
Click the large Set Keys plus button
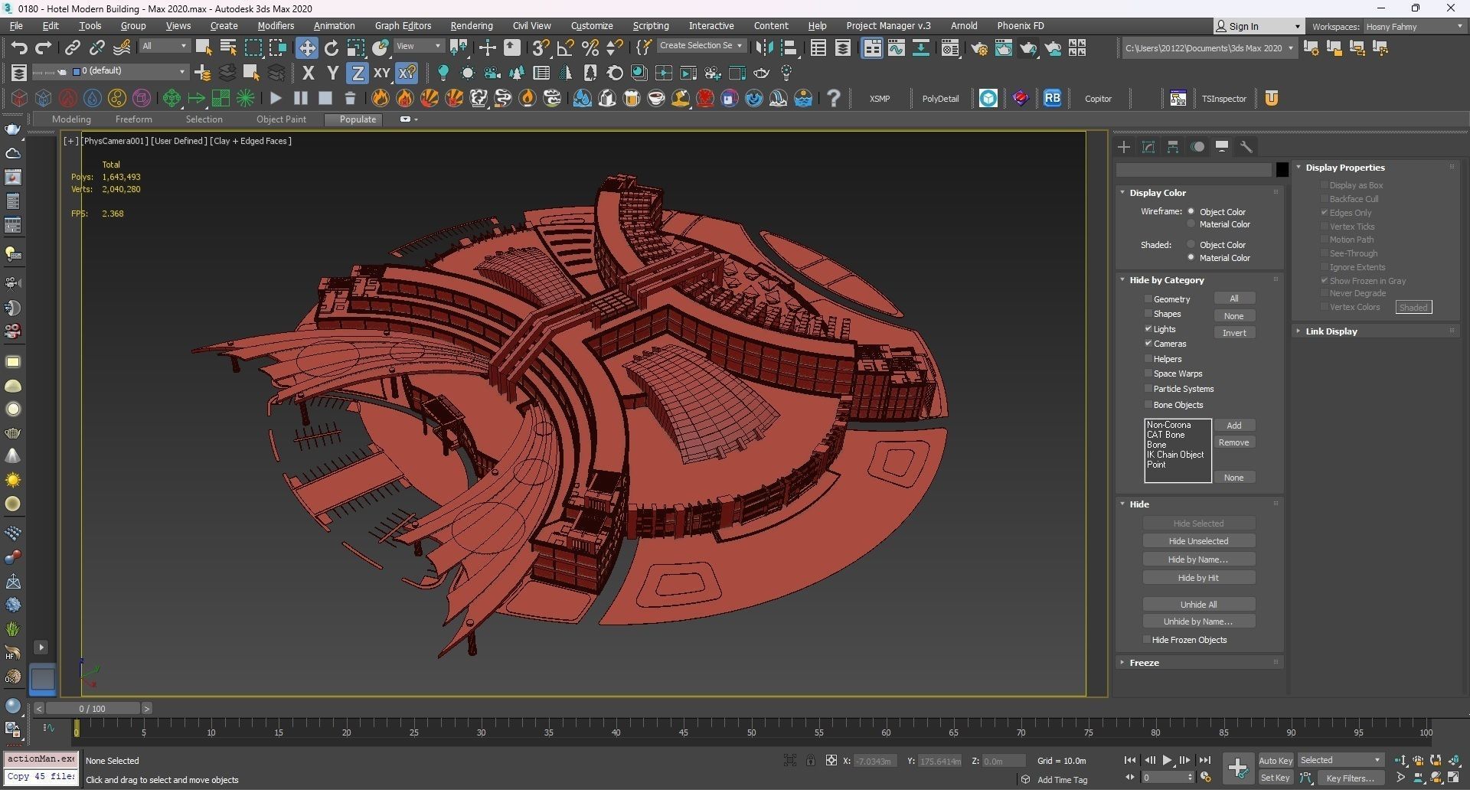(1238, 768)
